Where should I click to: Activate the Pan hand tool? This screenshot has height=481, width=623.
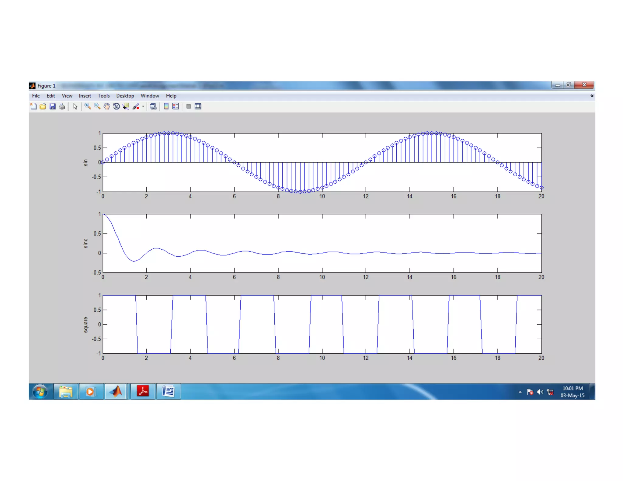pyautogui.click(x=107, y=106)
